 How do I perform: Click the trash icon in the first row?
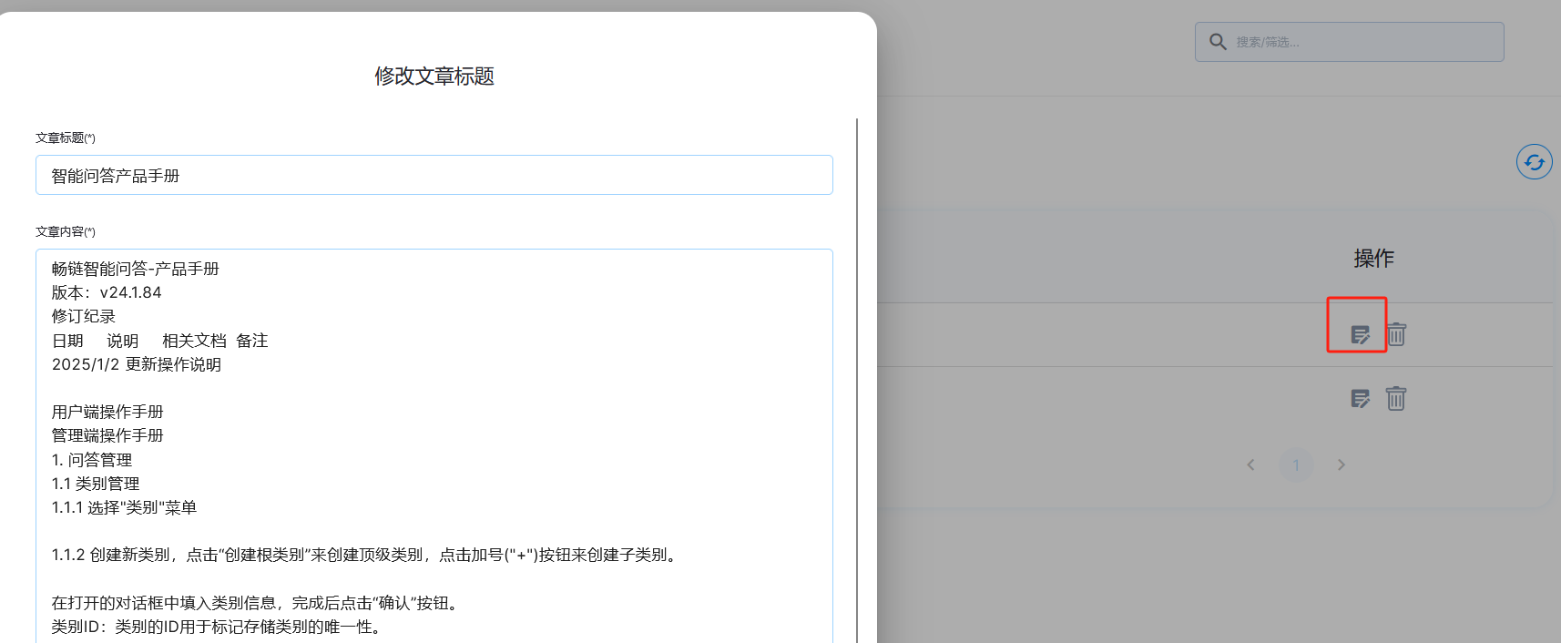pos(1396,334)
